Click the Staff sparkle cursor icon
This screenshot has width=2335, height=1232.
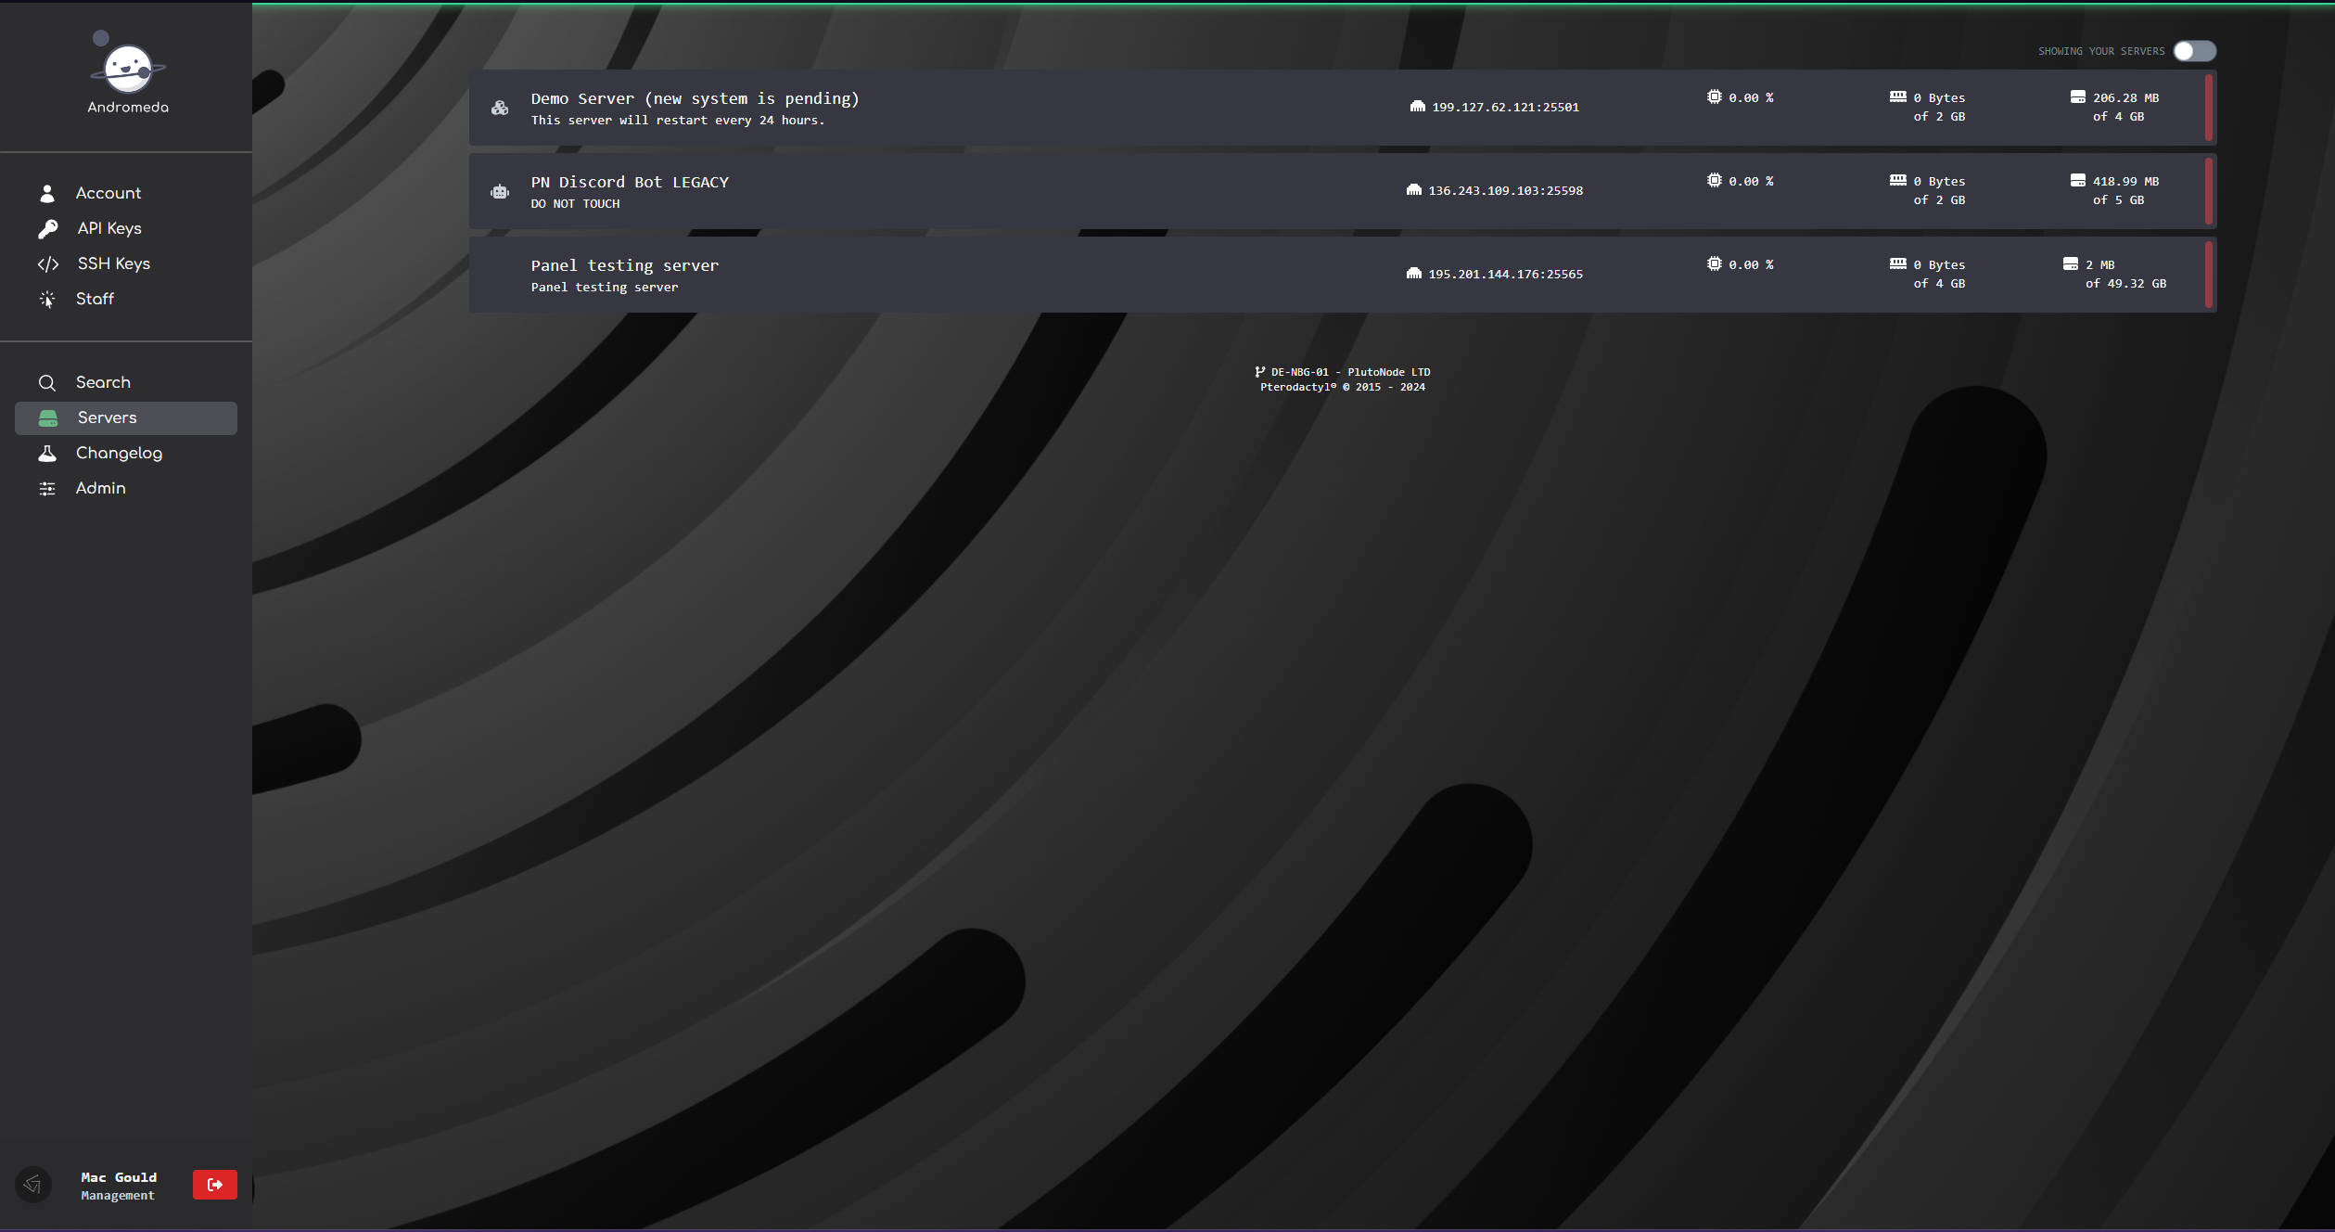tap(47, 299)
